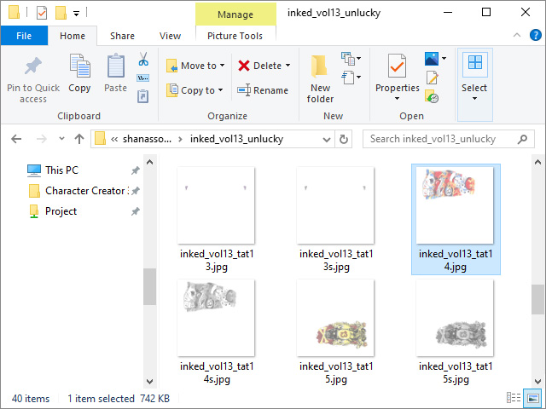Click the Pin to Quick access icon
Screen dimensions: 546x409
pos(32,68)
